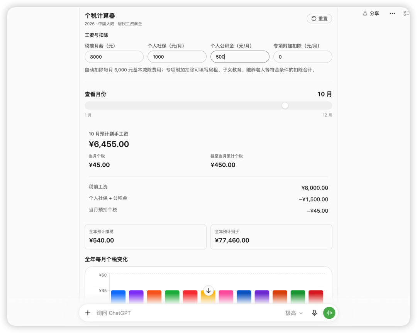Click the 查看月份 slider track near 1 月

tap(89, 105)
